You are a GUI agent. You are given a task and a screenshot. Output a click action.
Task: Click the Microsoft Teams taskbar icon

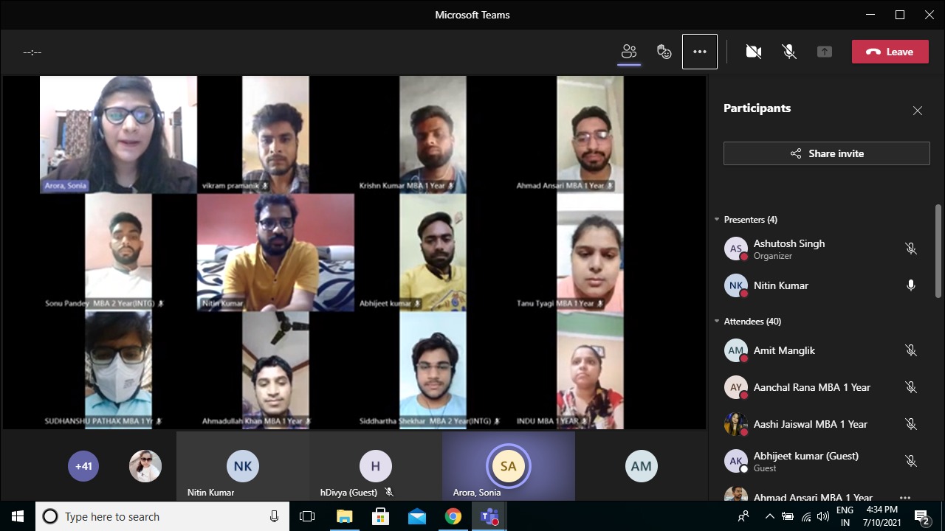[489, 516]
